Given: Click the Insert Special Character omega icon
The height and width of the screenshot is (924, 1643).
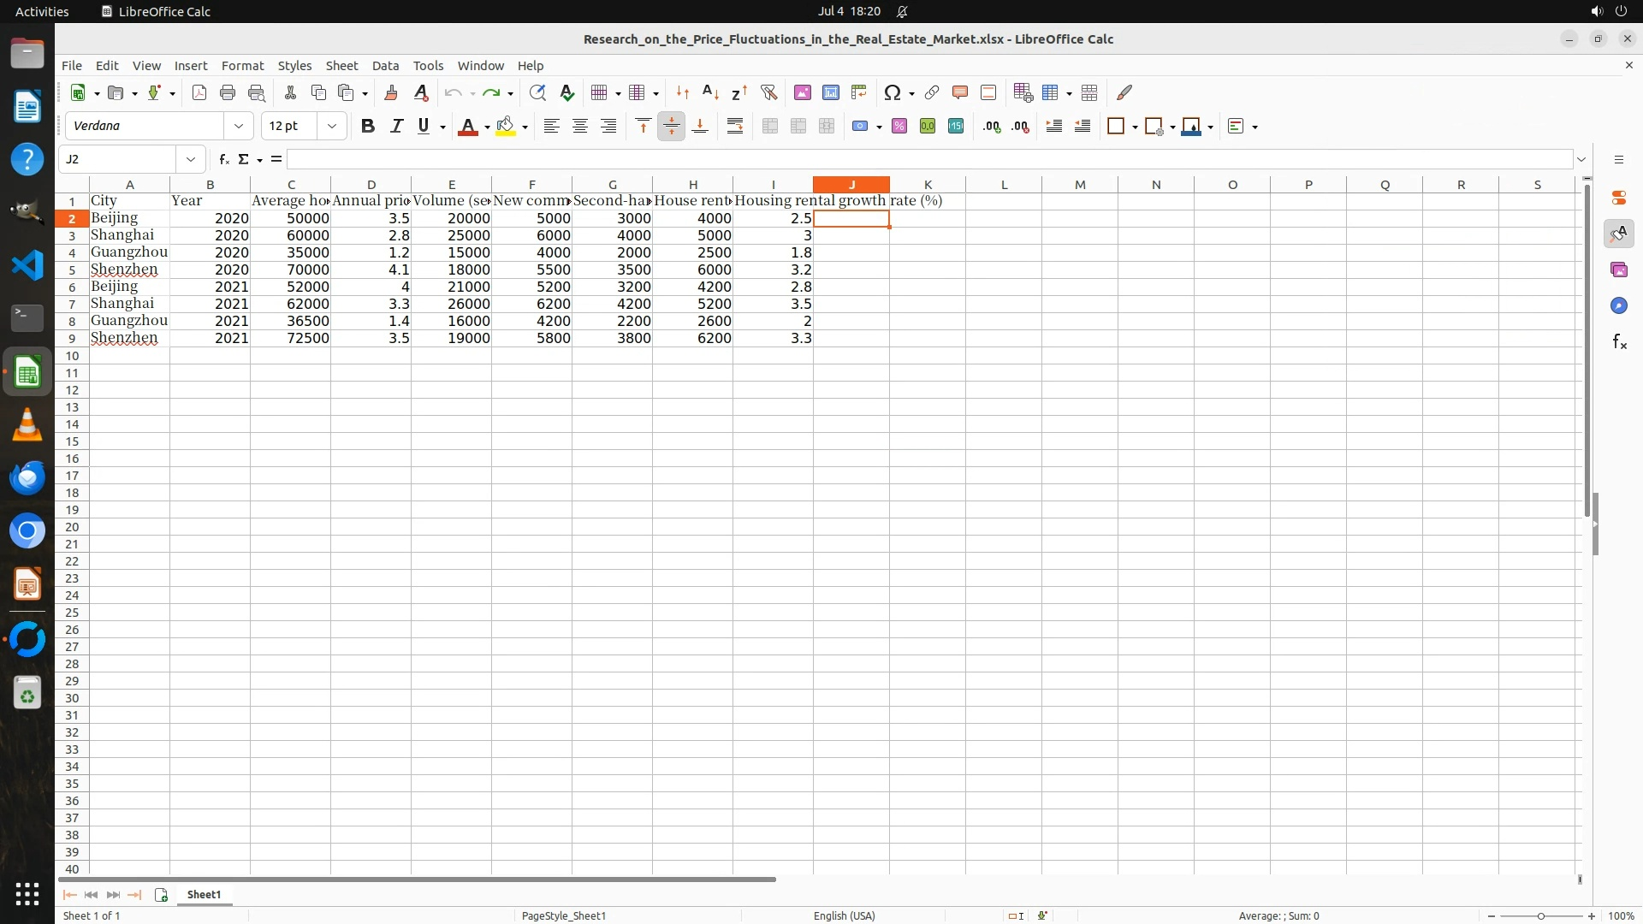Looking at the screenshot, I should pyautogui.click(x=892, y=92).
